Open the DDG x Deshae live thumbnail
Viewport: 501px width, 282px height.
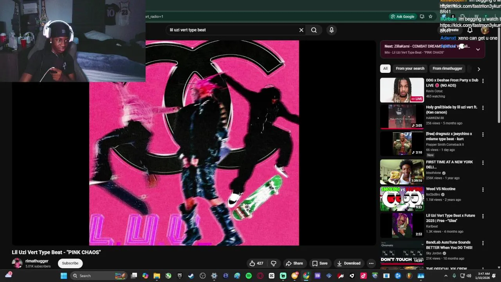click(x=402, y=90)
